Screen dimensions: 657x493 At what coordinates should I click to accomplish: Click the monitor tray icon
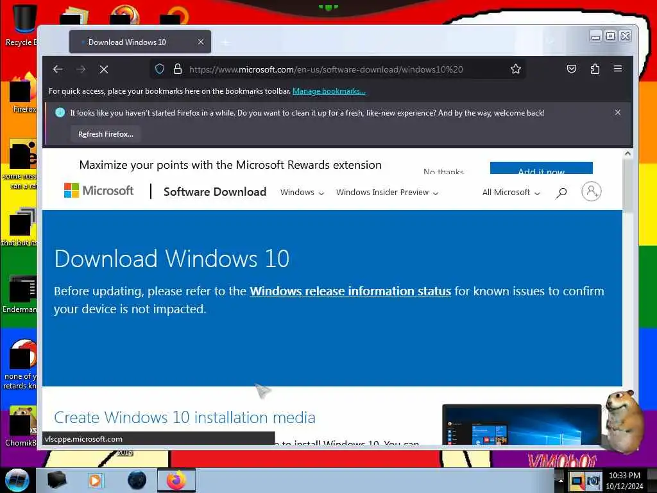pos(577,480)
